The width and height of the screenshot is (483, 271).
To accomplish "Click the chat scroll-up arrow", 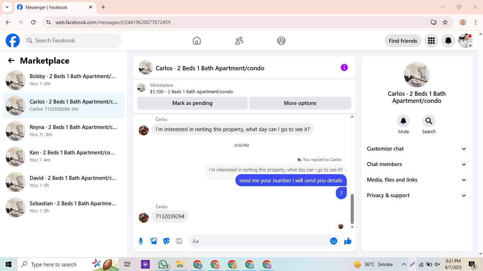I will pos(352,116).
